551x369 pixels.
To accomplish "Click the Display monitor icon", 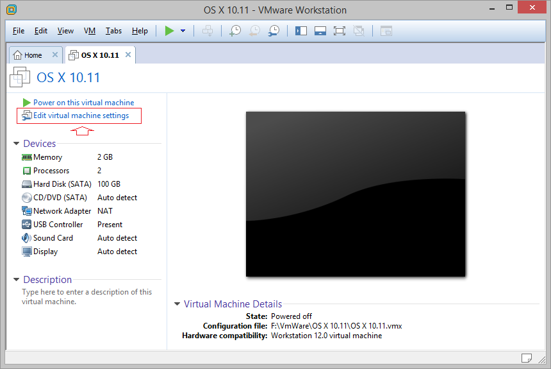I will tap(27, 252).
